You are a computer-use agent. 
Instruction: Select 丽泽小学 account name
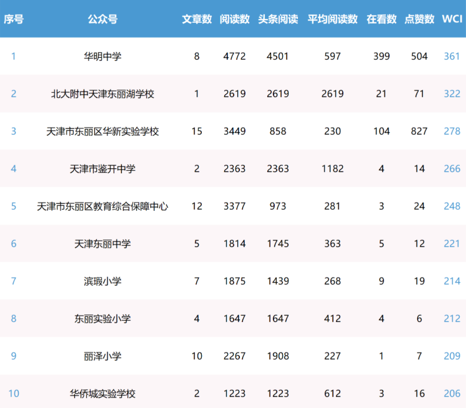102,356
